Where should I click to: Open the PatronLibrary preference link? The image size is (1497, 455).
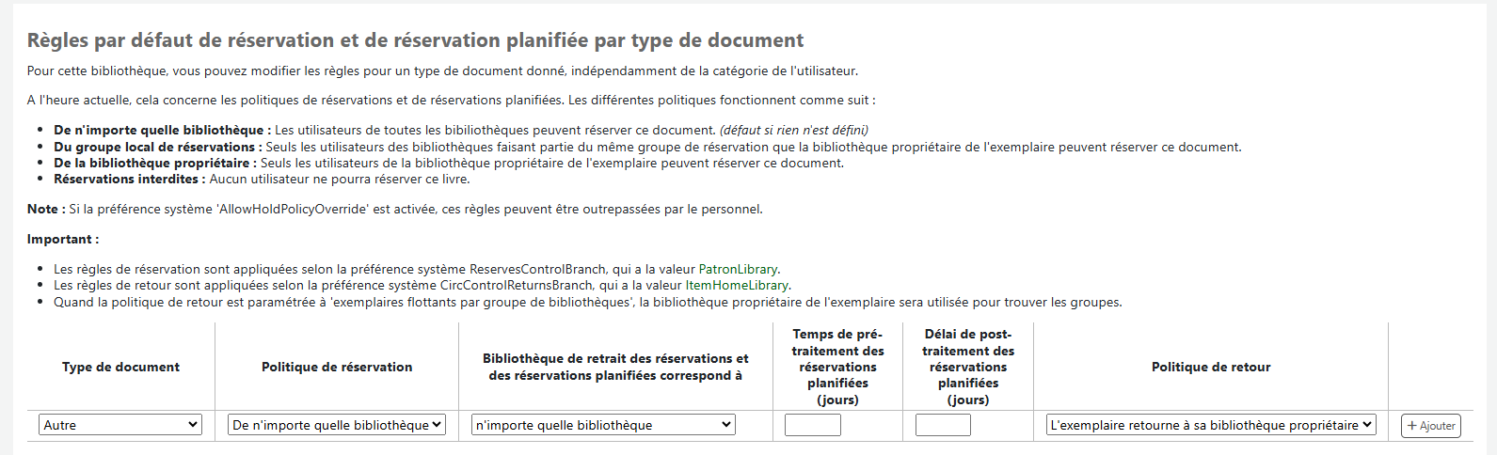coord(738,269)
